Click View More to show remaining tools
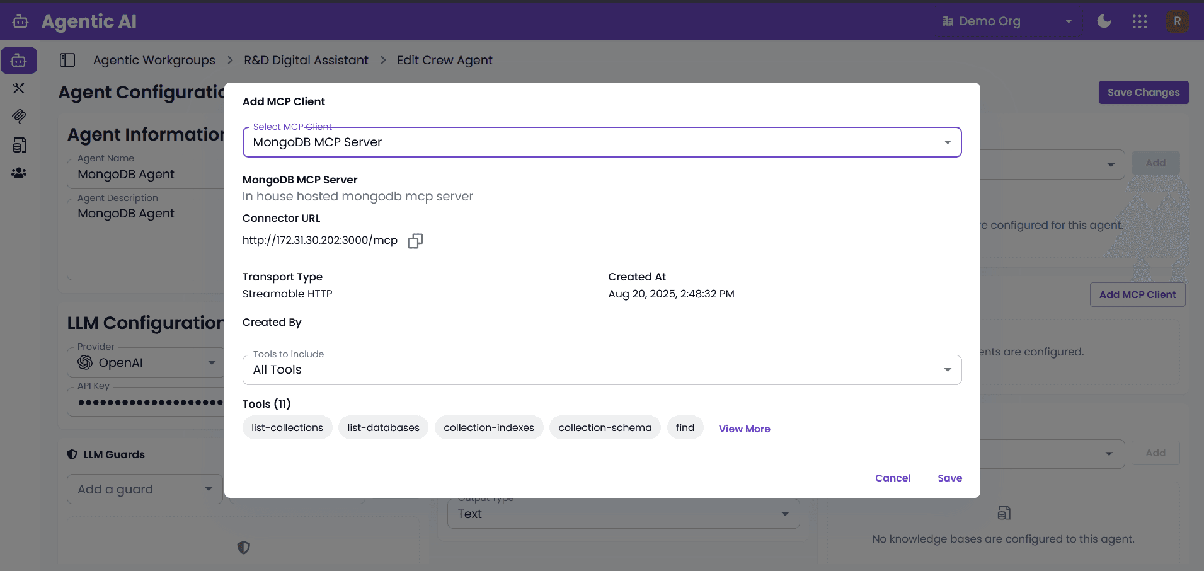This screenshot has height=571, width=1204. pyautogui.click(x=744, y=429)
